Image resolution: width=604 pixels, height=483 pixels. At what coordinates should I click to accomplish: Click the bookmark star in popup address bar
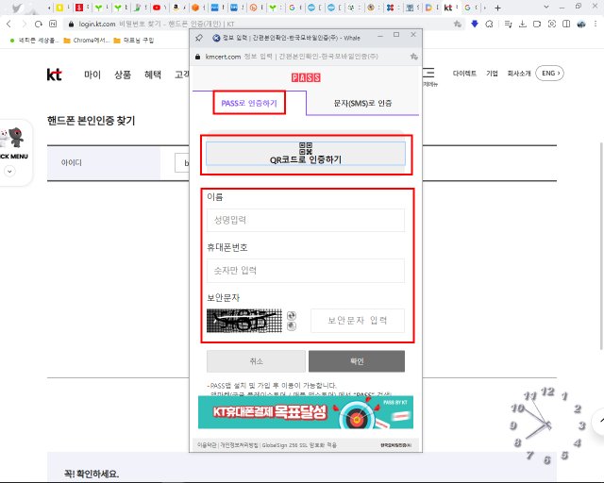pos(414,57)
